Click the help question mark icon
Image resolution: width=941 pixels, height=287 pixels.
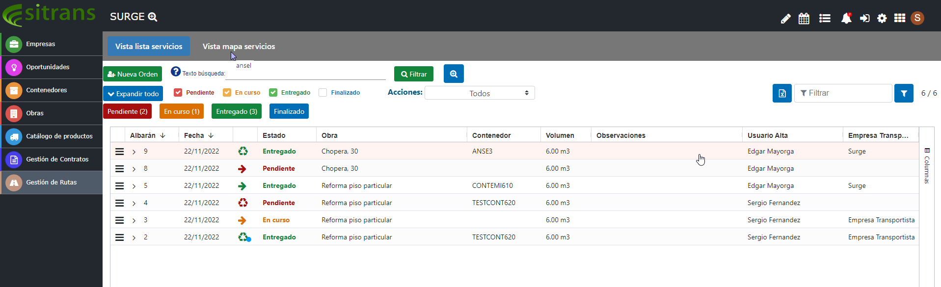[x=176, y=72]
